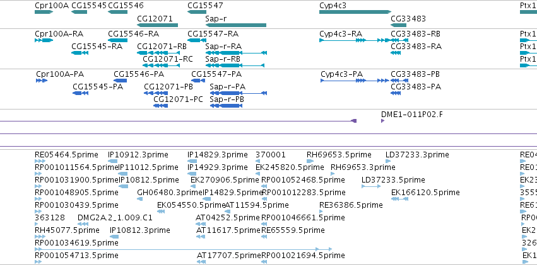Select transcript CG15545-RA

pyautogui.click(x=80, y=53)
